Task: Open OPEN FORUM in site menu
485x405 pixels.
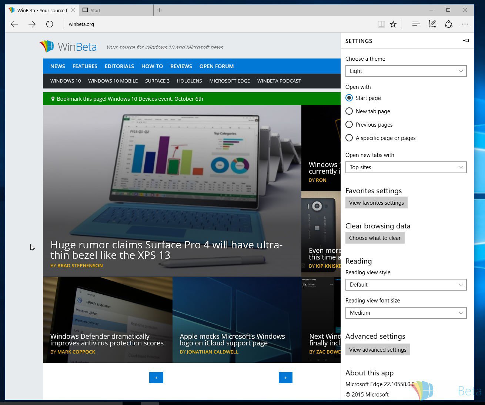Action: [217, 66]
